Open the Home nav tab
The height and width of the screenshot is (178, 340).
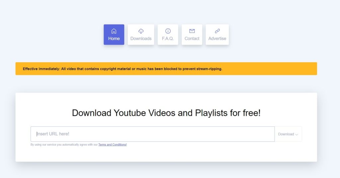pyautogui.click(x=114, y=34)
